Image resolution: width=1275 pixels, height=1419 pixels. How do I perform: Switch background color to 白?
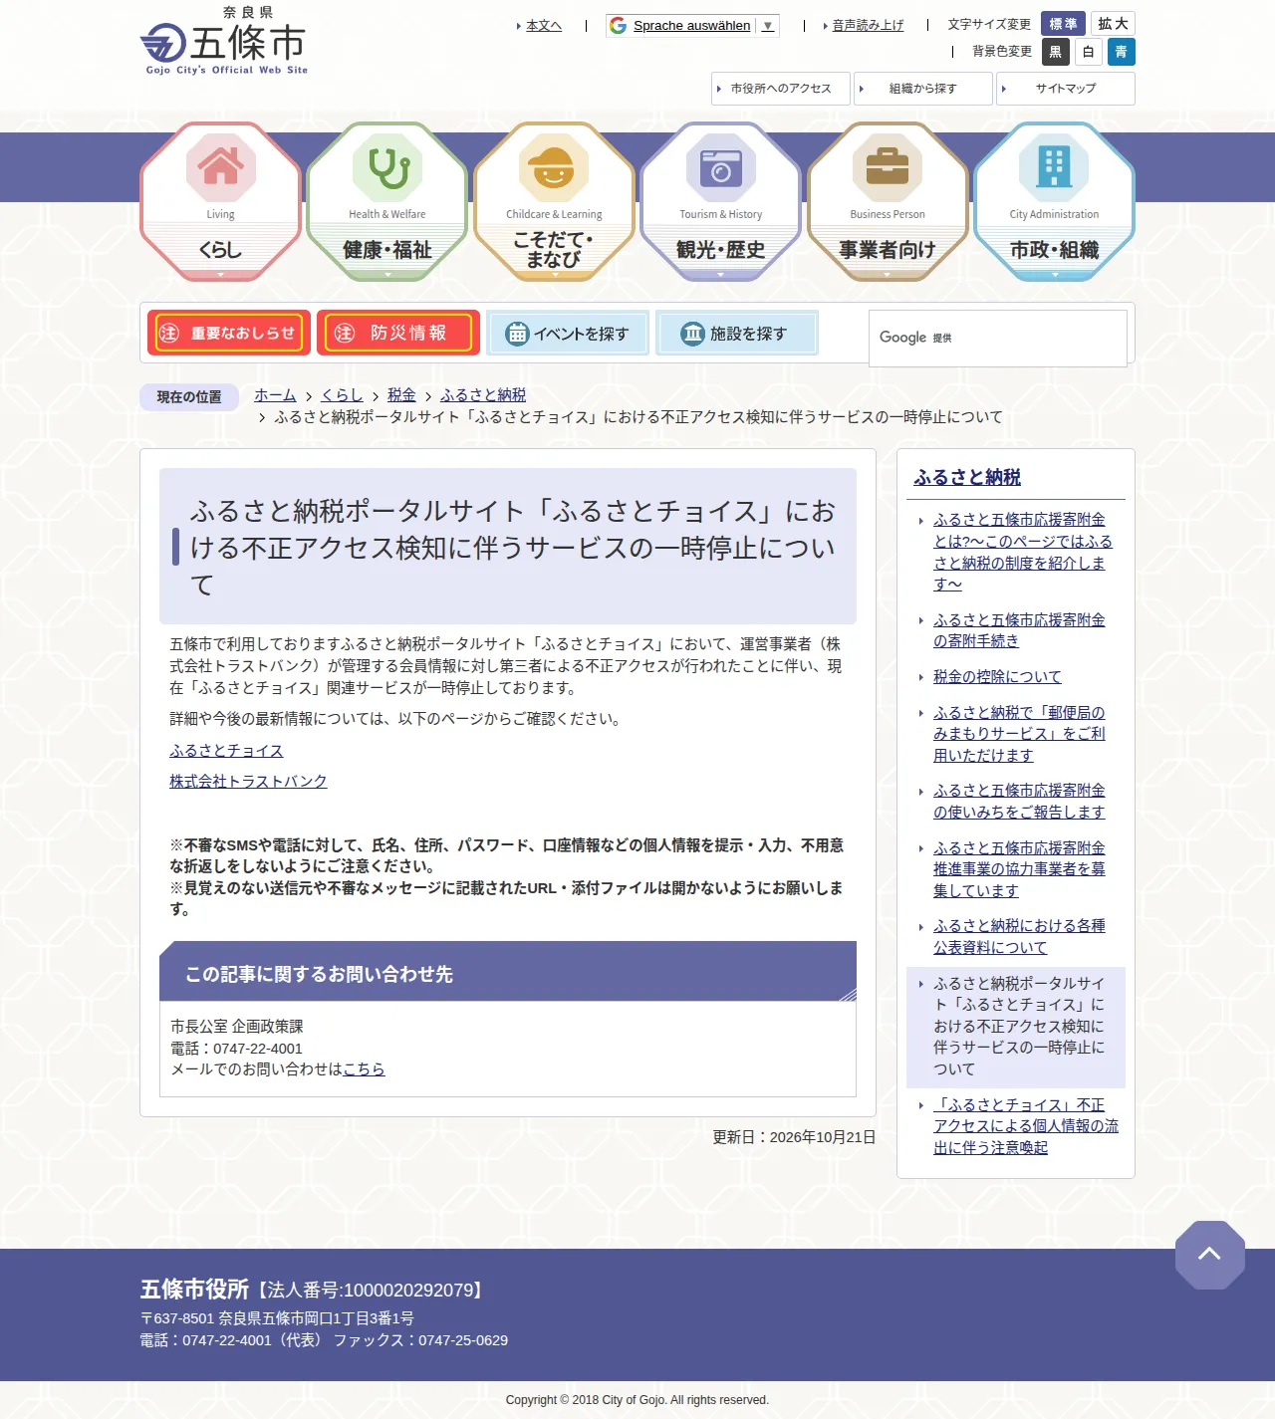pos(1089,52)
